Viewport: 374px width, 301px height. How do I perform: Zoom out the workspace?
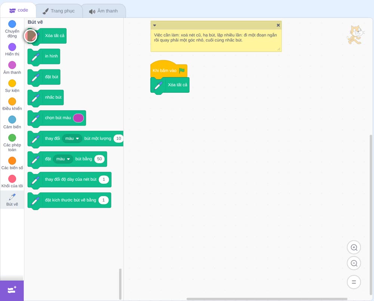pos(354,263)
